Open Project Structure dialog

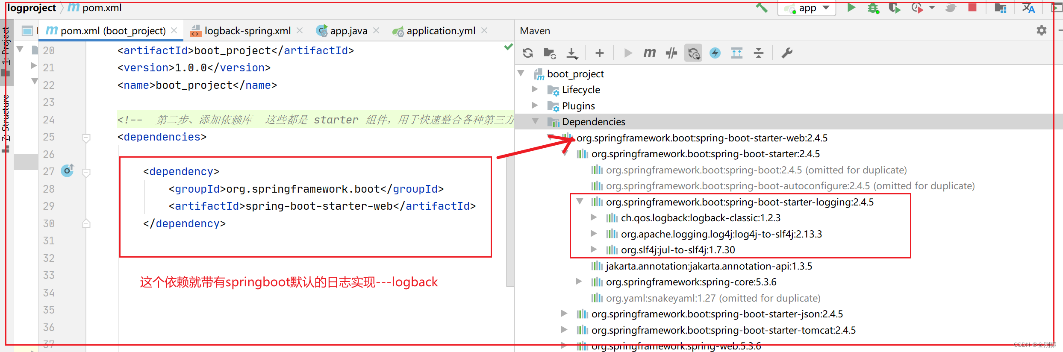tap(1000, 8)
